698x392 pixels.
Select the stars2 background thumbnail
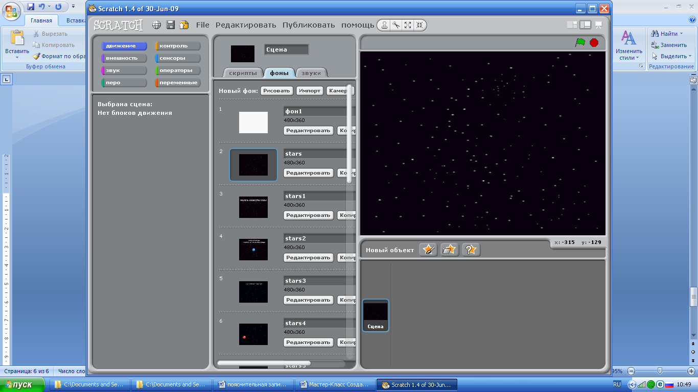pyautogui.click(x=253, y=250)
